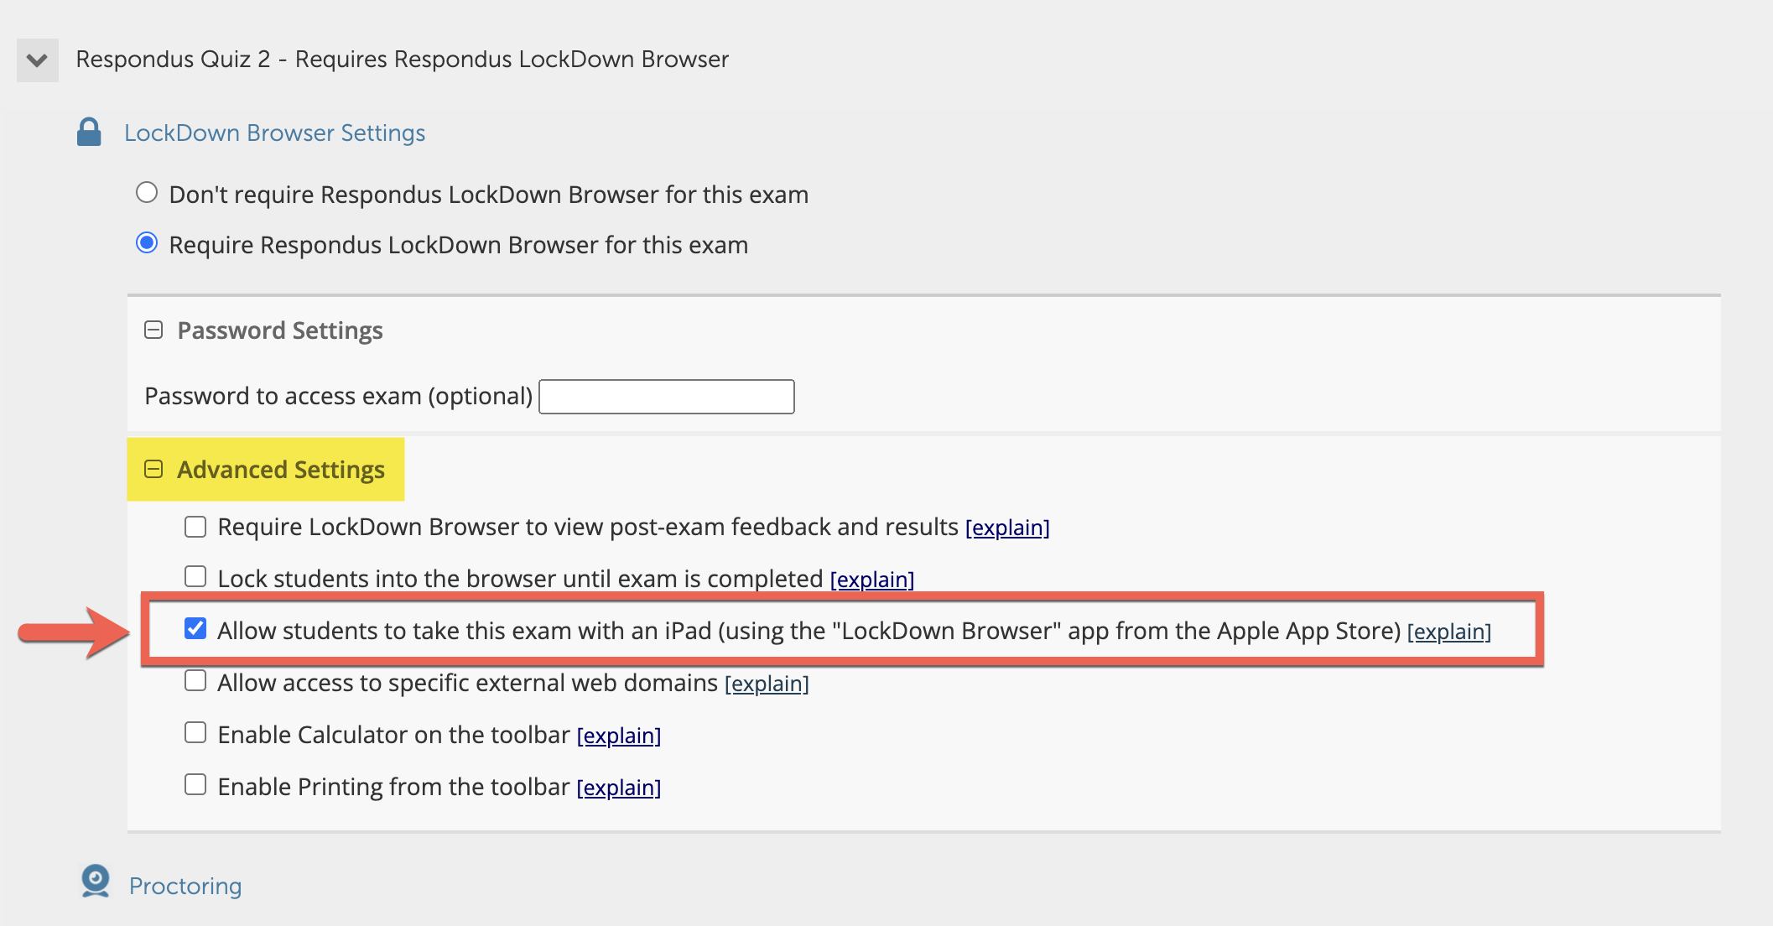Open explain link for external web domains
1773x926 pixels.
pyautogui.click(x=767, y=684)
